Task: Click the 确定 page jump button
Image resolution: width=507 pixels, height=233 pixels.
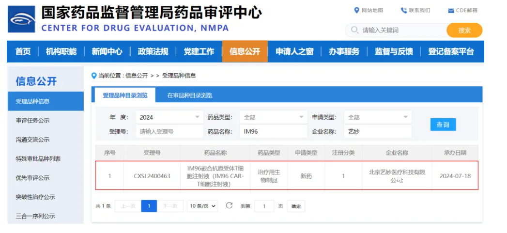Action: point(296,206)
